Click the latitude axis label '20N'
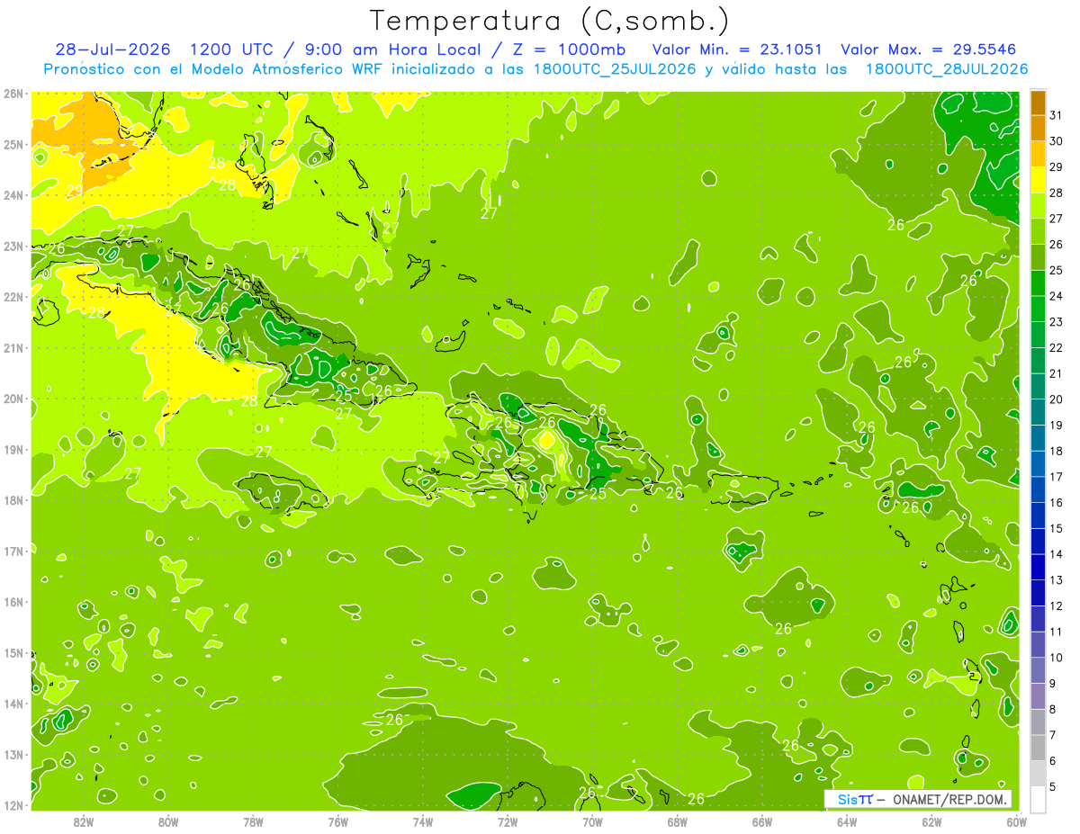1080x834 pixels. [13, 399]
